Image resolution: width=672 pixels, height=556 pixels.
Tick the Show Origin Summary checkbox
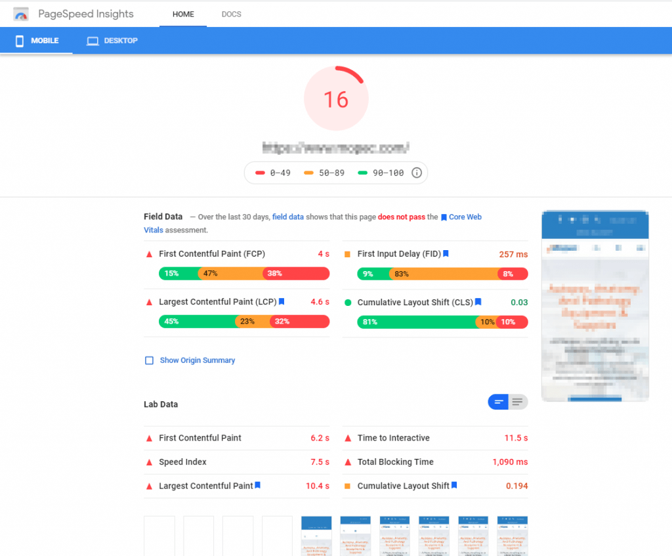pyautogui.click(x=149, y=360)
